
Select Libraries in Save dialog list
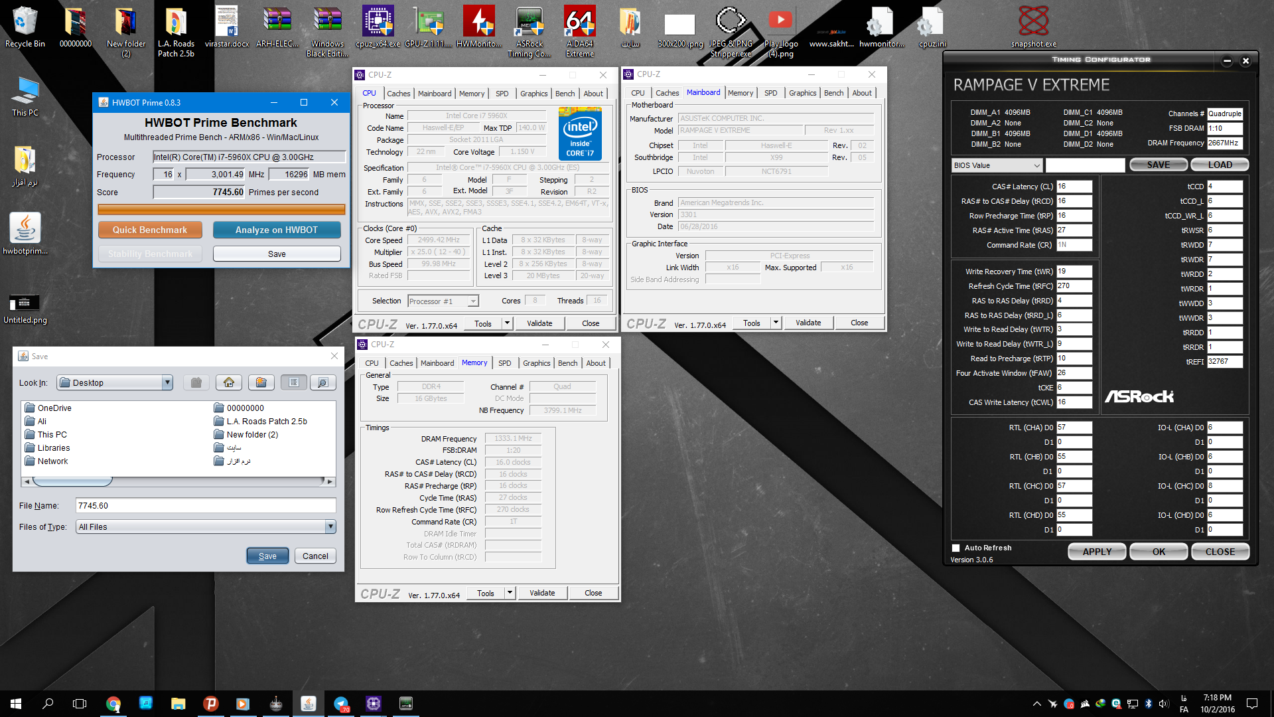(x=46, y=448)
